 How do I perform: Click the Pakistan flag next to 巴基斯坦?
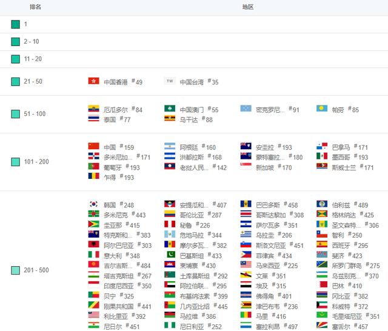[x=170, y=255]
